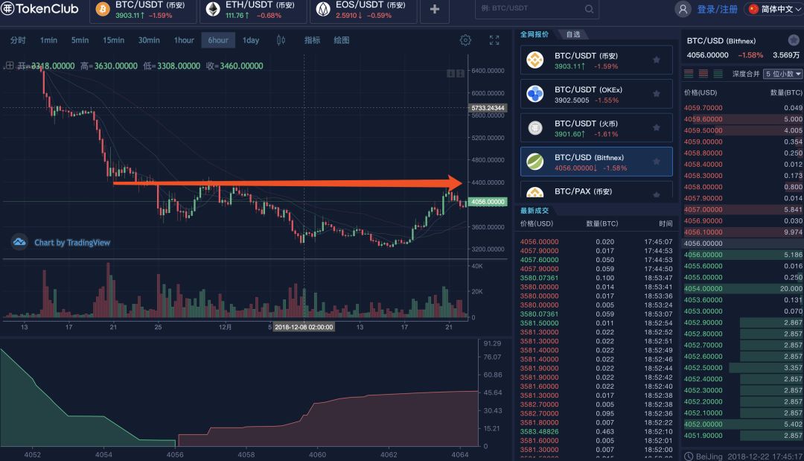The width and height of the screenshot is (804, 461).
Task: Click the China flag icon
Action: tap(753, 9)
